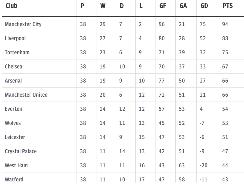Open the Crystal Palace entry
Image resolution: width=244 pixels, height=189 pixels.
[21, 151]
